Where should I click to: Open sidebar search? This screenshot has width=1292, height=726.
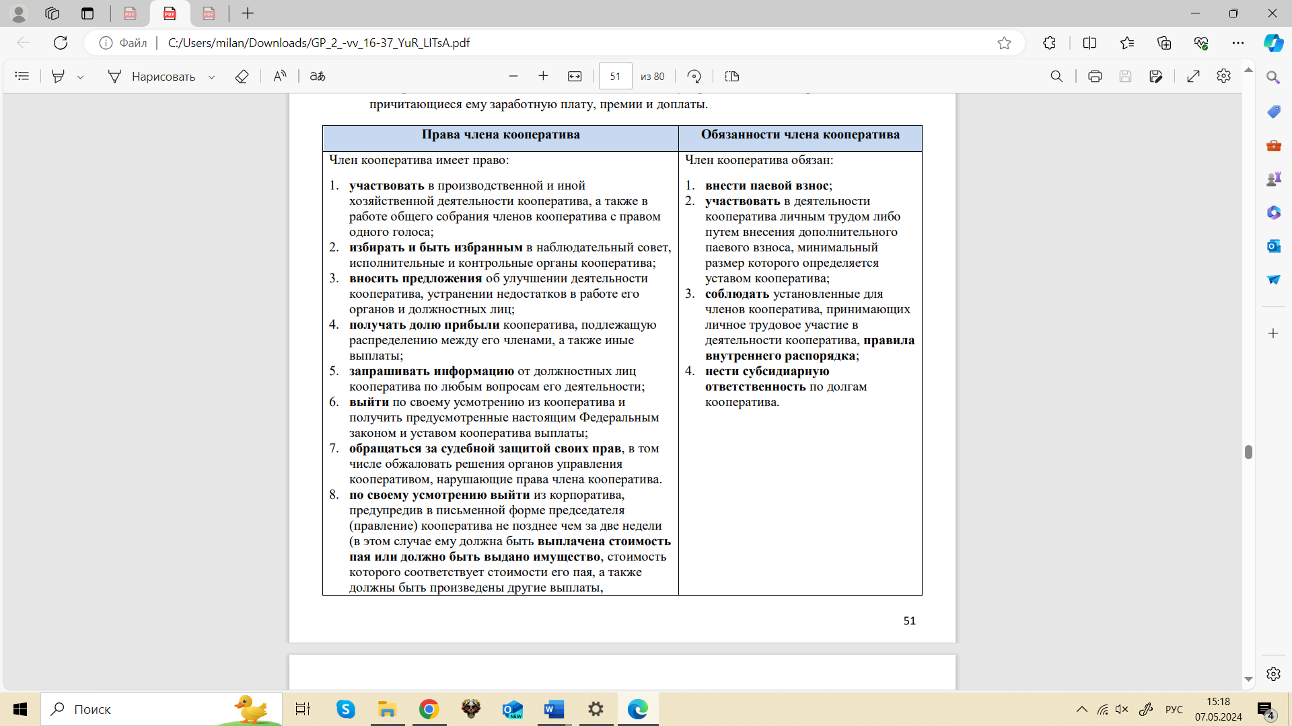tap(1273, 77)
